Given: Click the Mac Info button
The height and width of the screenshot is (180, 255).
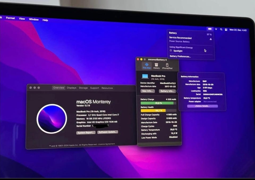Looking at the screenshot, I should click(x=147, y=91).
